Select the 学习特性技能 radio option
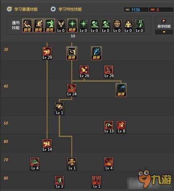The height and width of the screenshot is (191, 174). [53, 9]
